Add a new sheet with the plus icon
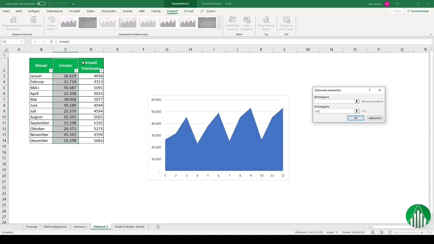 pos(158,227)
